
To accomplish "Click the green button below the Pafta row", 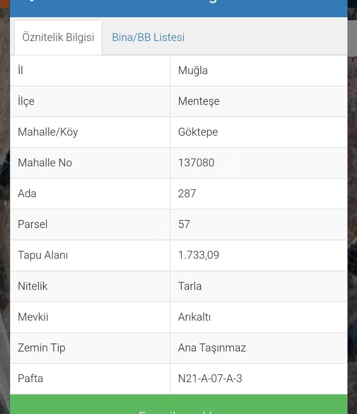I will pyautogui.click(x=178, y=404).
